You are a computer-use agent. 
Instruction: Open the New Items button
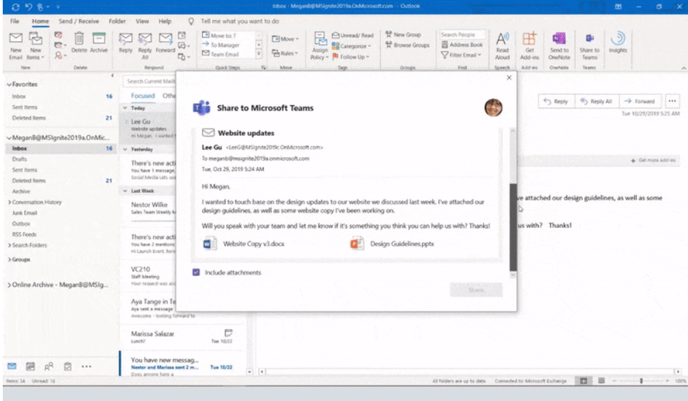click(x=35, y=45)
